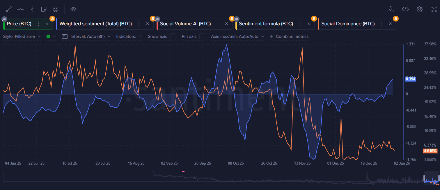
Task: Enable the Pin axis checkbox
Action: click(202, 36)
